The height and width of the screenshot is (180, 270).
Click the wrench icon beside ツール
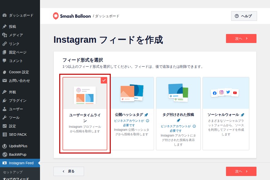(x=5, y=118)
